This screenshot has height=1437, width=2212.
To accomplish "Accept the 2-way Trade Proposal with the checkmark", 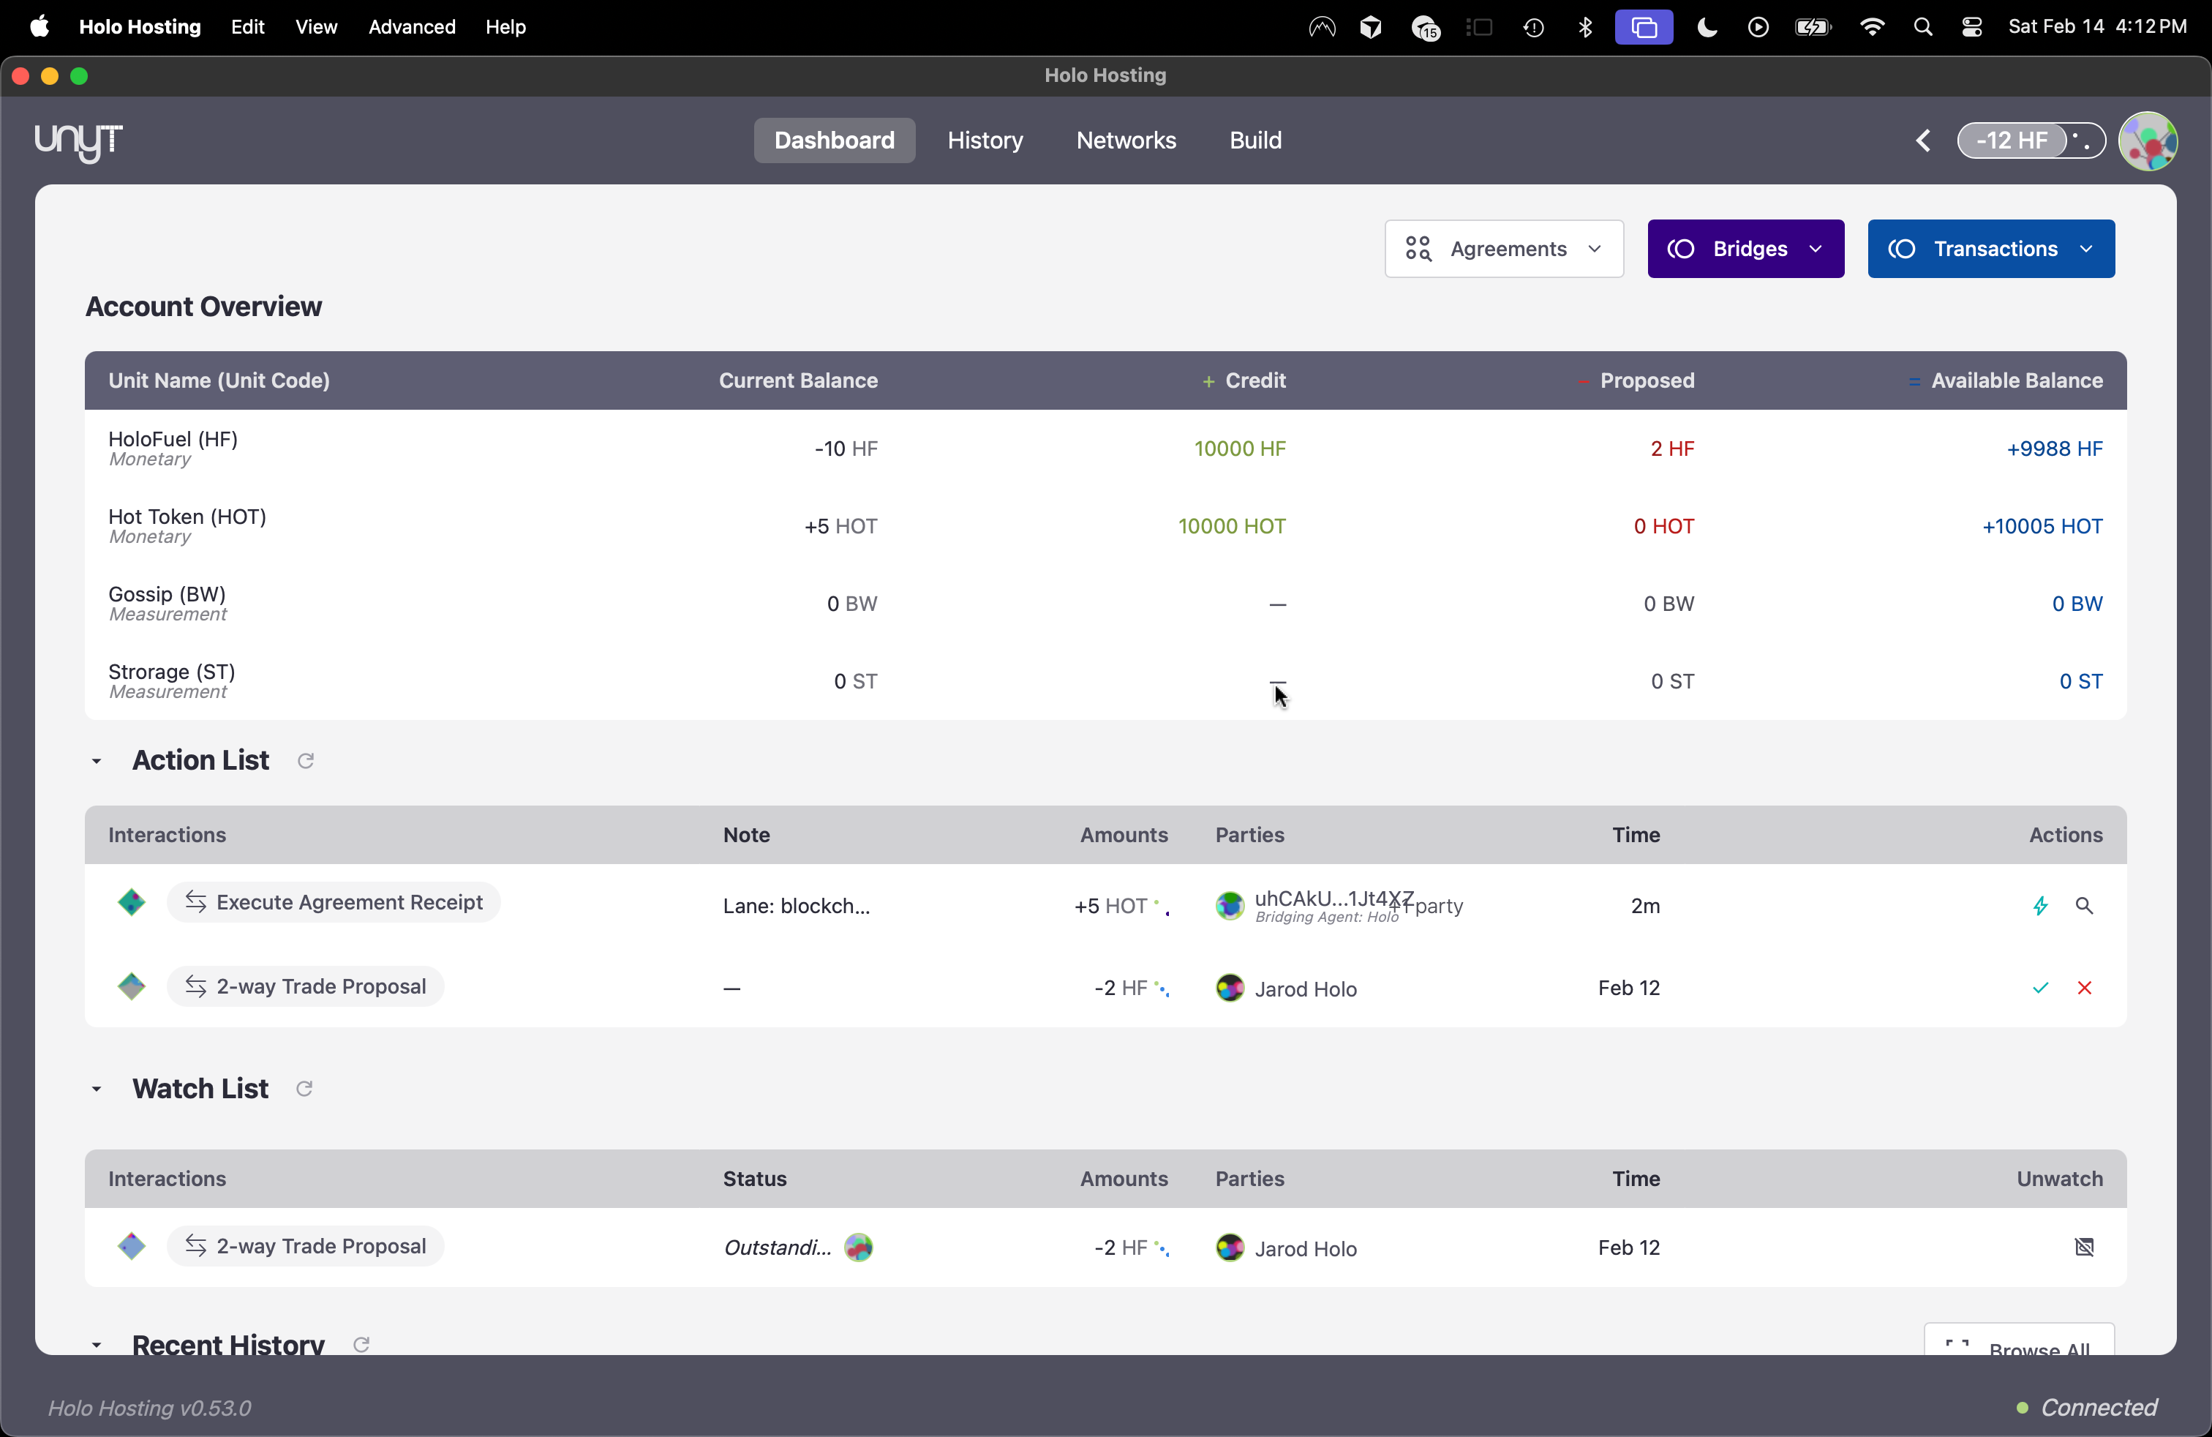I will (x=2040, y=988).
